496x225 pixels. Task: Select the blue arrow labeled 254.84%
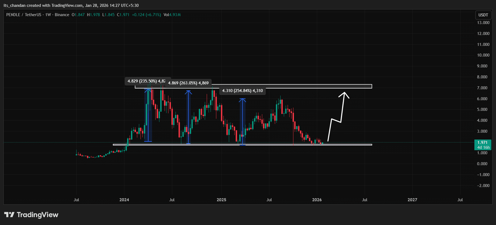pyautogui.click(x=242, y=121)
